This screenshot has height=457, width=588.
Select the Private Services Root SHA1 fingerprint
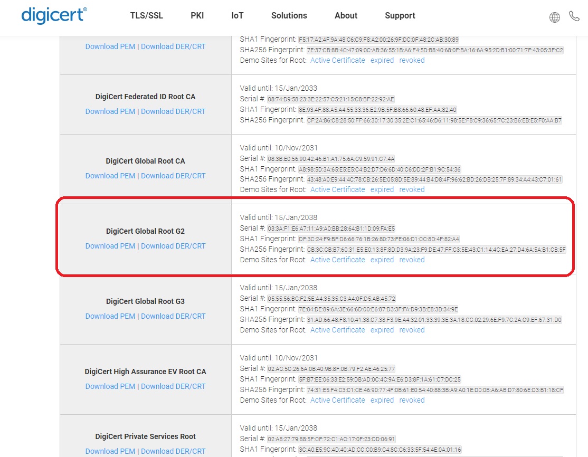point(380,450)
